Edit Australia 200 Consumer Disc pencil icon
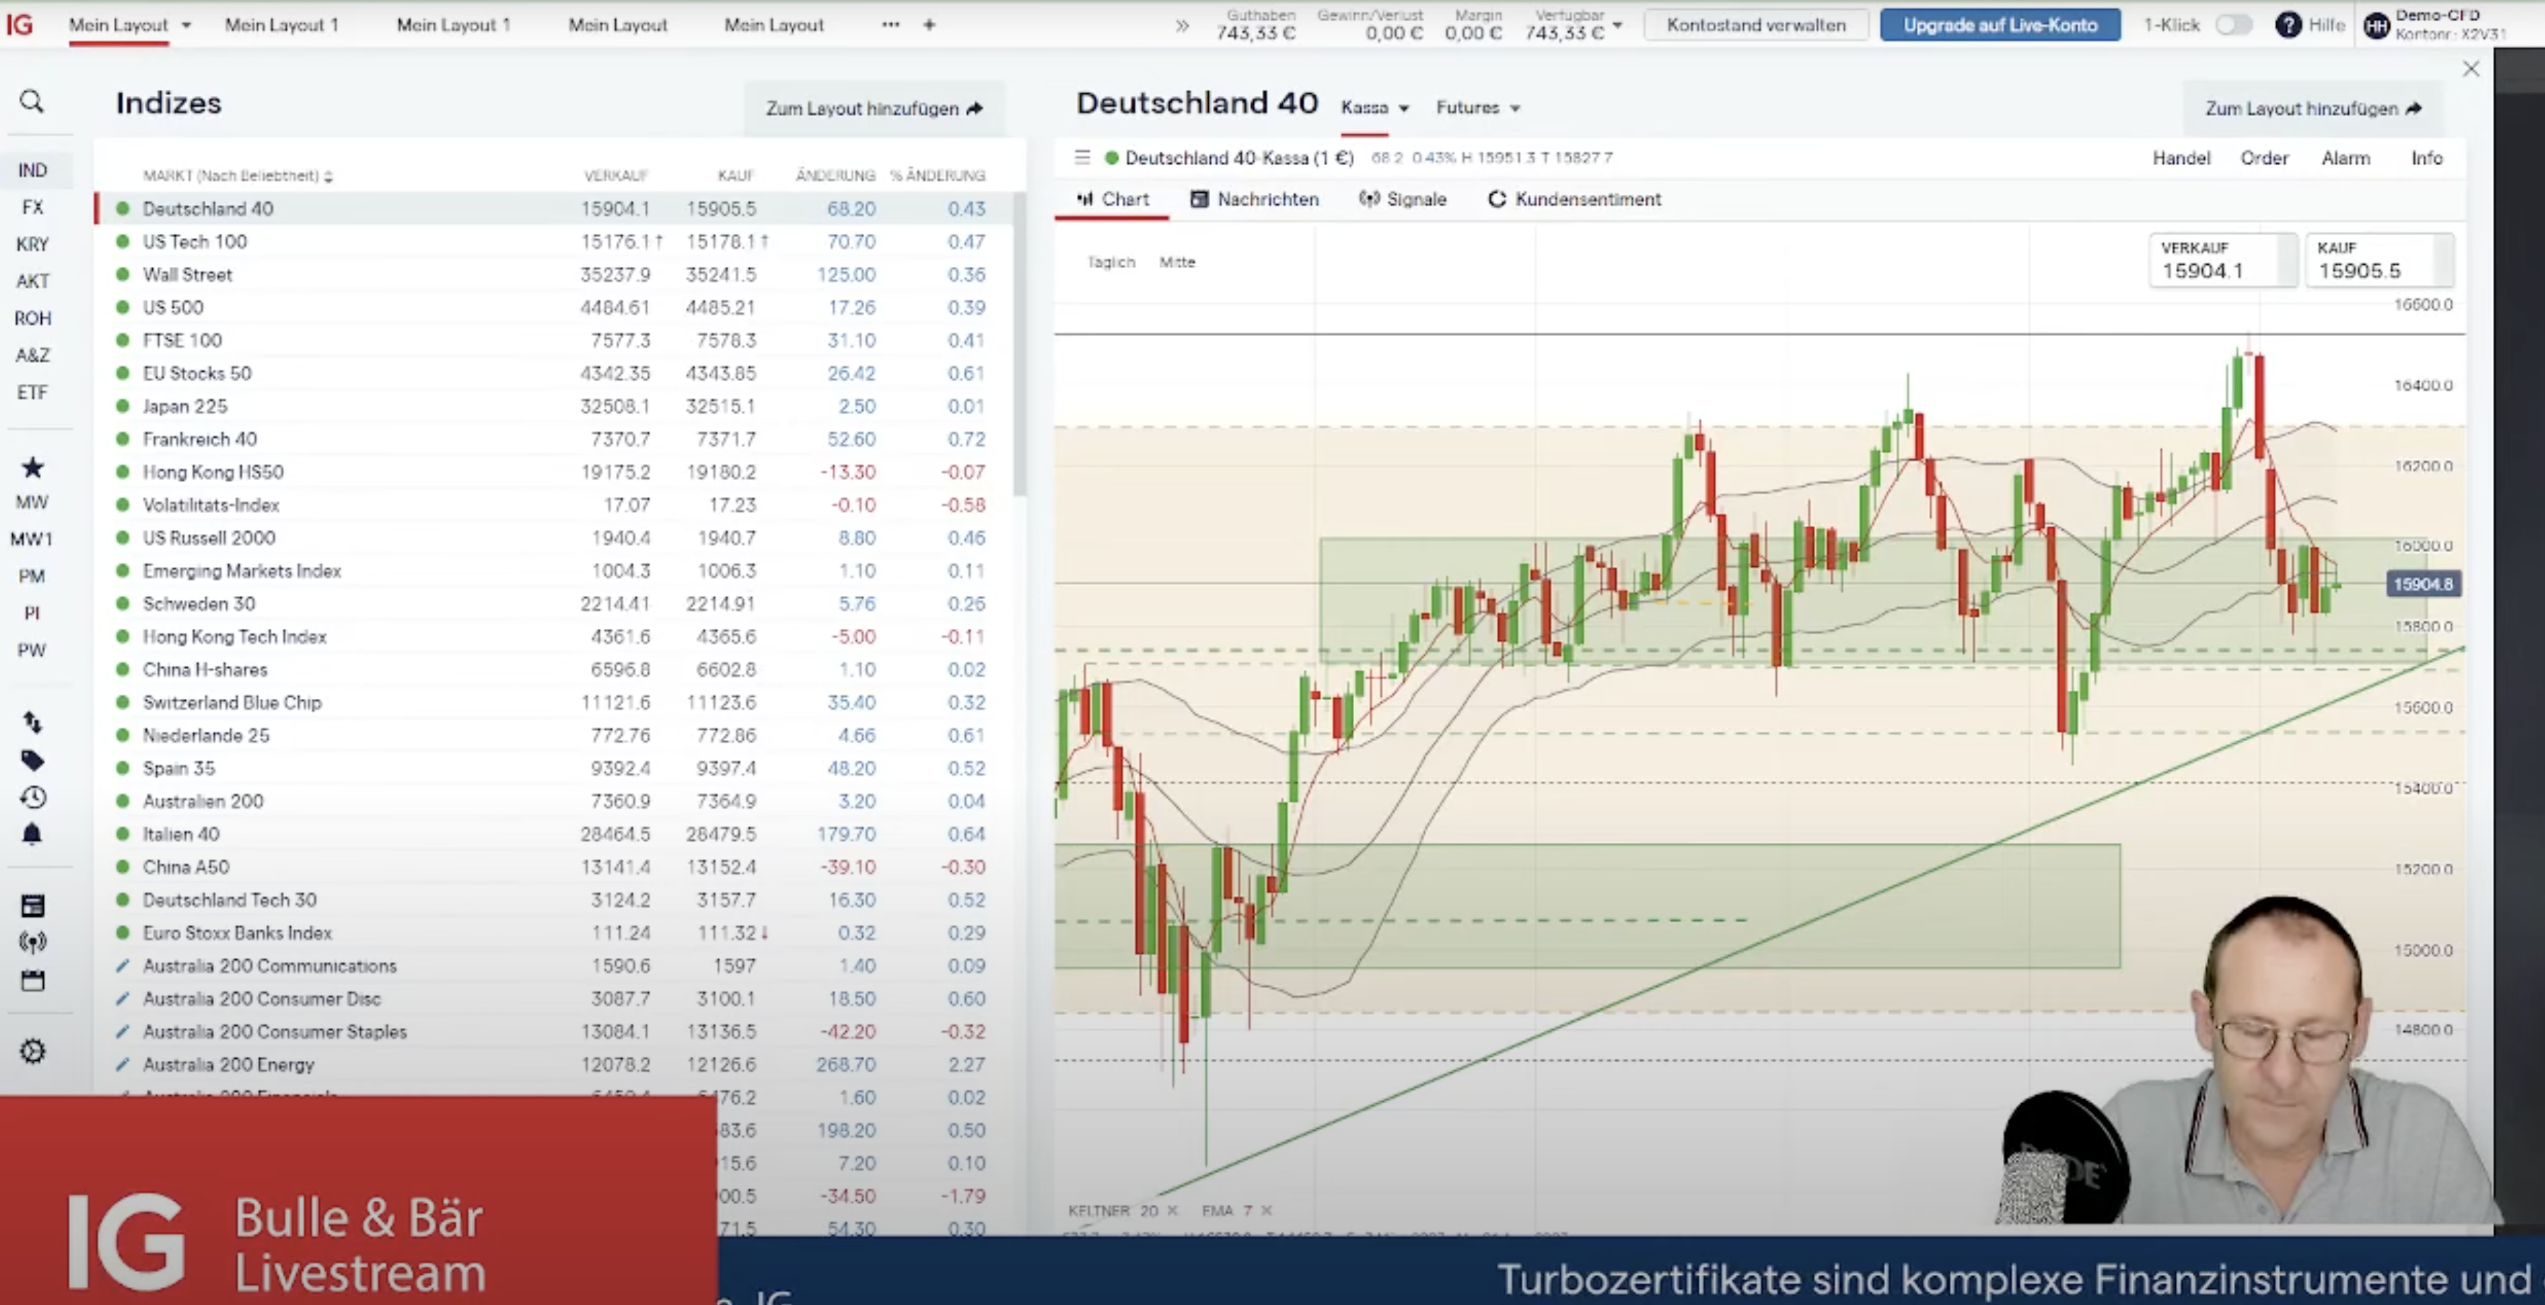This screenshot has height=1305, width=2545. pos(123,999)
